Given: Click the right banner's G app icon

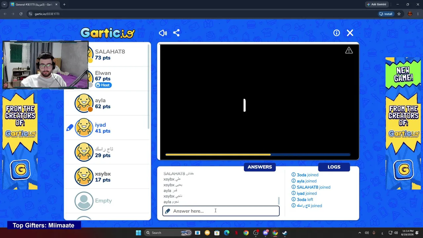Looking at the screenshot, I should pos(404,170).
